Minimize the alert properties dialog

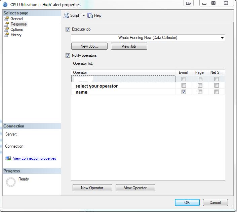pos(204,3)
